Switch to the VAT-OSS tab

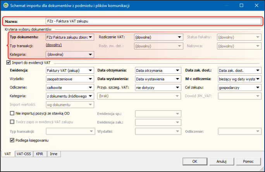point(24,154)
